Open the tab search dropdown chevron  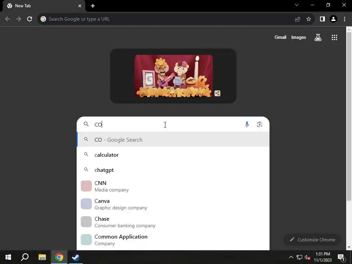297,5
